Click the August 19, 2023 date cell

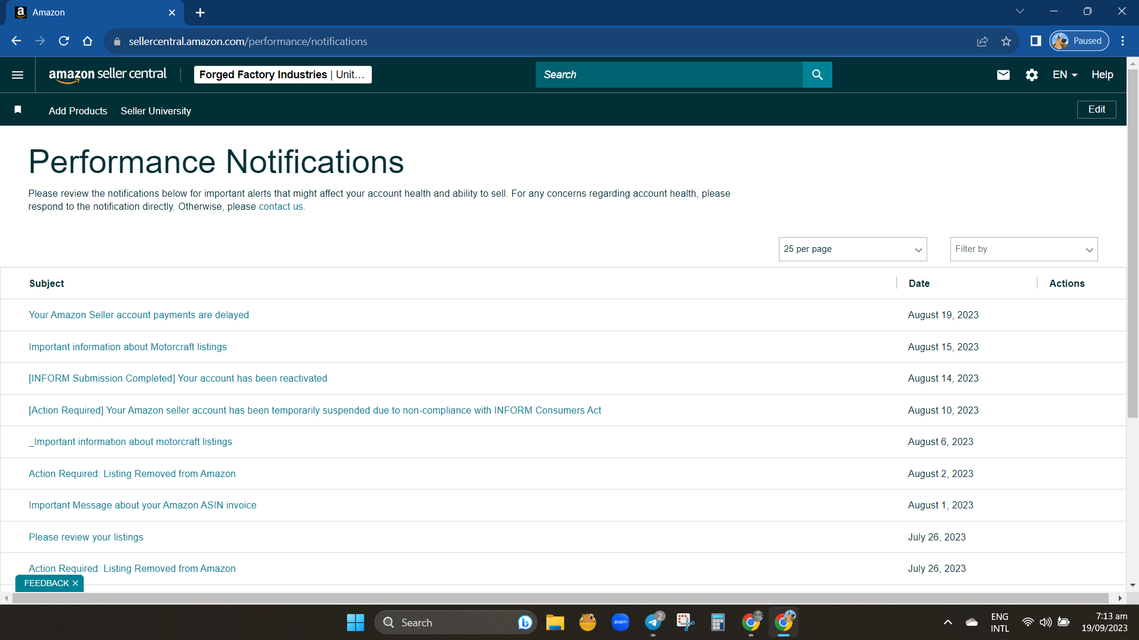943,315
